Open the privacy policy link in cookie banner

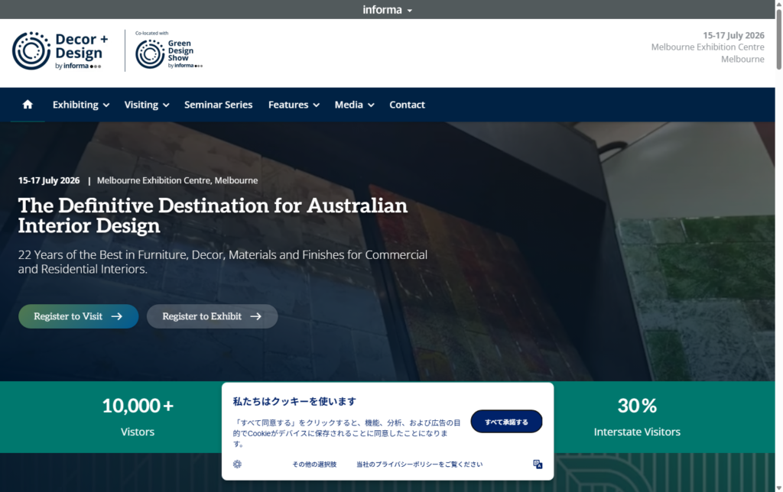[418, 464]
